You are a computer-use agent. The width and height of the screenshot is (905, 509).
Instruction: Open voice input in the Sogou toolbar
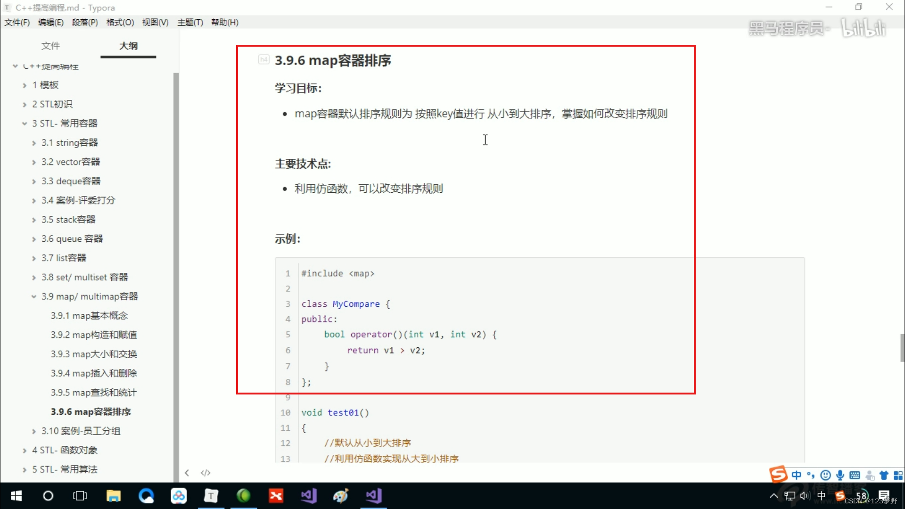(x=840, y=476)
